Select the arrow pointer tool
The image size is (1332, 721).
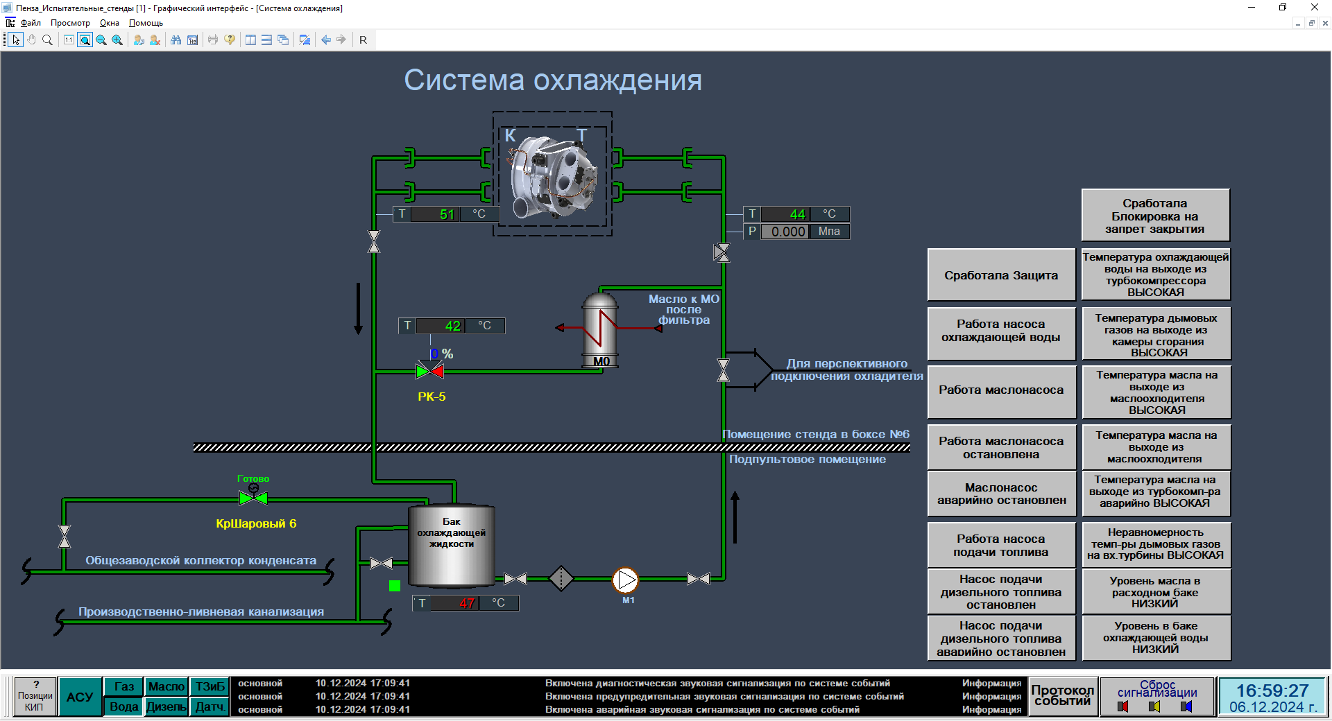tap(16, 40)
